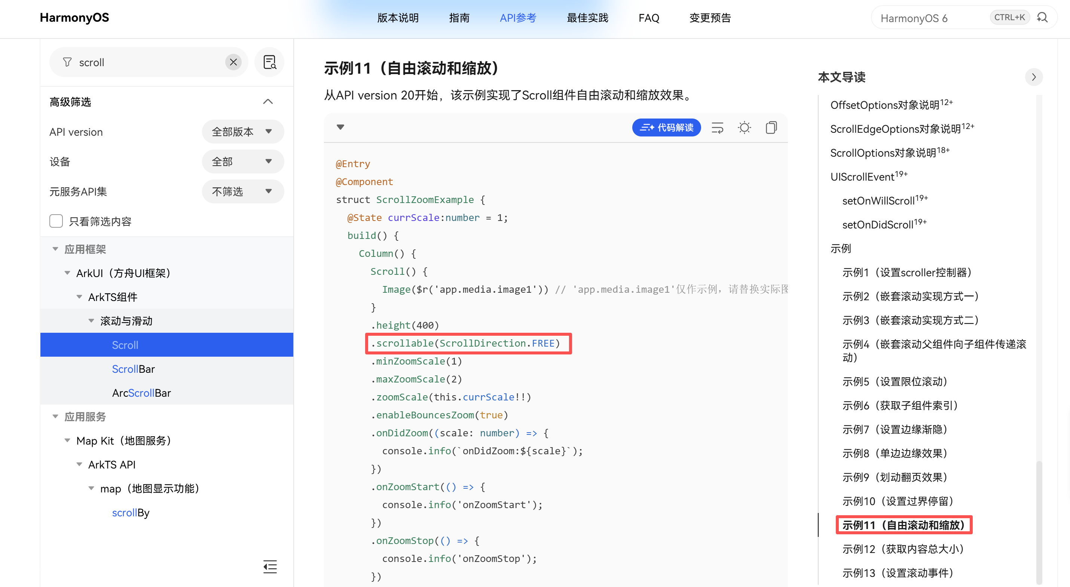Open the 元服务API集 dropdown
The image size is (1070, 587).
[243, 191]
